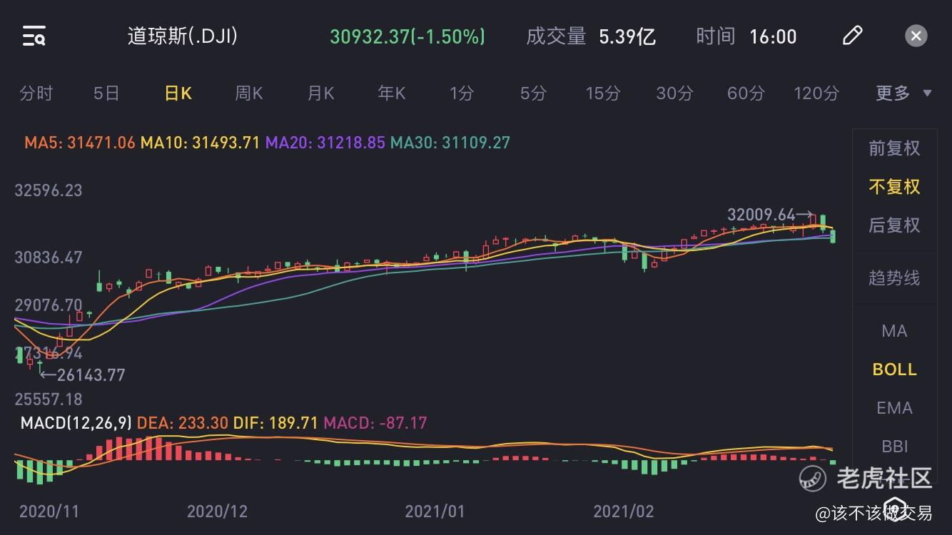This screenshot has height=535, width=952.
Task: Tap the 2020/11 date axis label
Action: coord(49,511)
